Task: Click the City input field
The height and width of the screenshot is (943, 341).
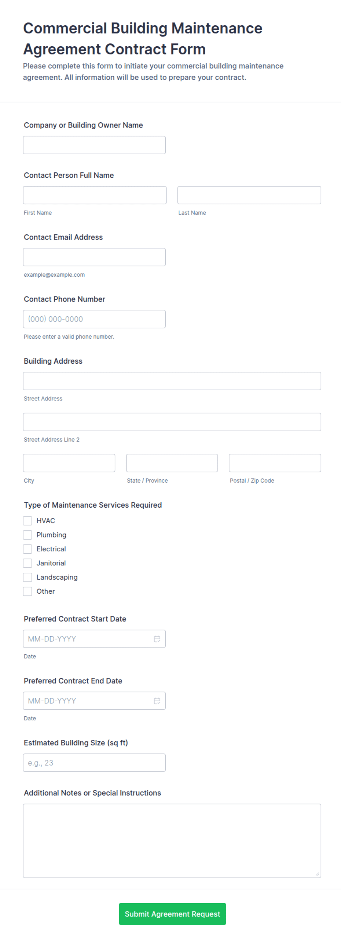Action: click(69, 463)
